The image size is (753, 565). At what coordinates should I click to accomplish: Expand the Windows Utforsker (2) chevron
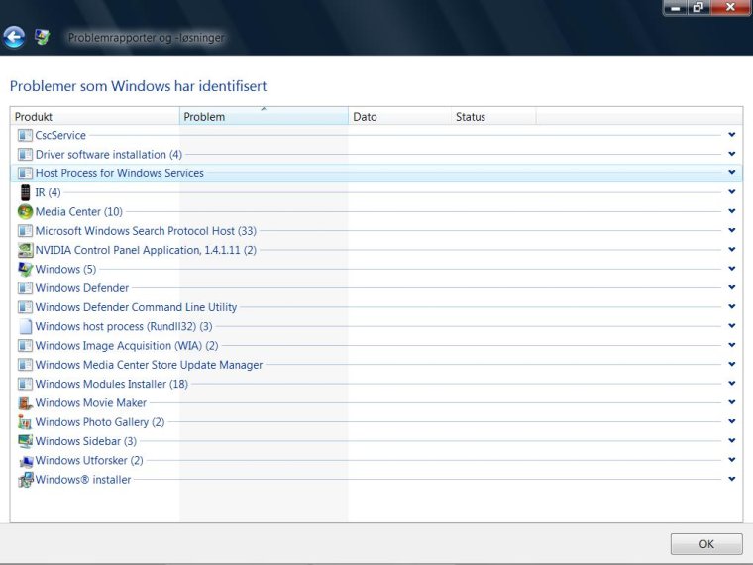coord(732,460)
